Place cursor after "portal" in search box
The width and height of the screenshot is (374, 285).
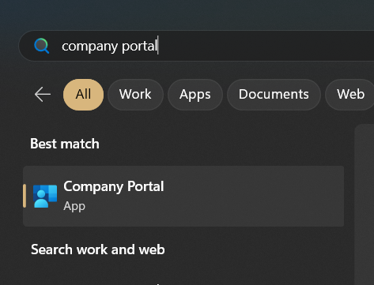coord(158,46)
